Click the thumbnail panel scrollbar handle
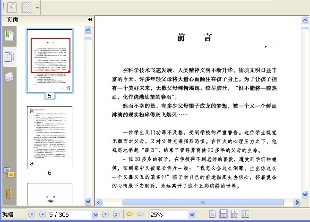 [x=88, y=38]
